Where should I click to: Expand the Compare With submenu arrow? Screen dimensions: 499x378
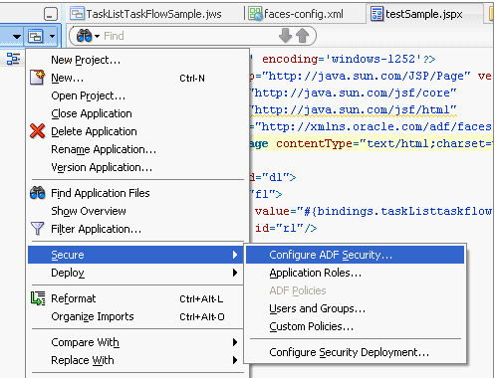(x=235, y=342)
